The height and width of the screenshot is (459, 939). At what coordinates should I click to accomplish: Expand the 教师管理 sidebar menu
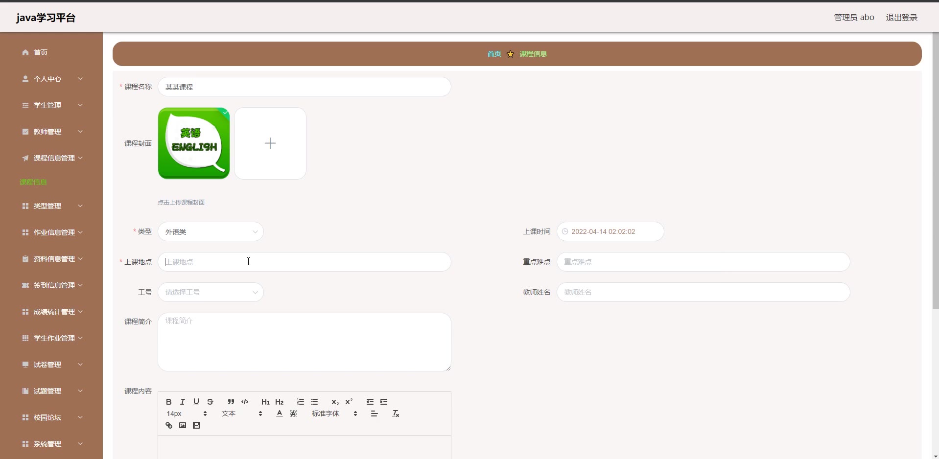coord(51,132)
